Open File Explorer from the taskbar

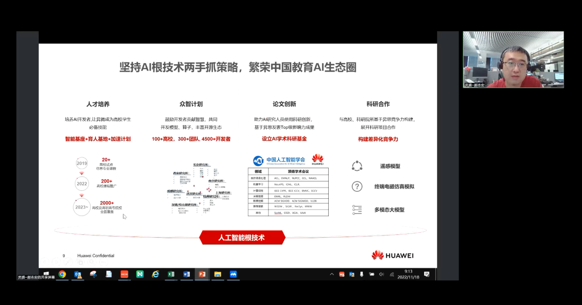click(218, 274)
